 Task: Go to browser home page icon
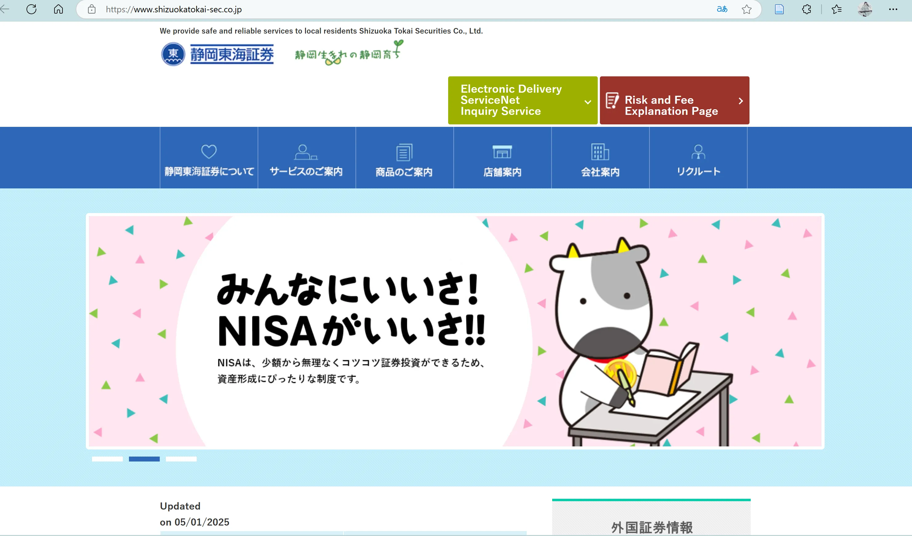[x=58, y=9]
